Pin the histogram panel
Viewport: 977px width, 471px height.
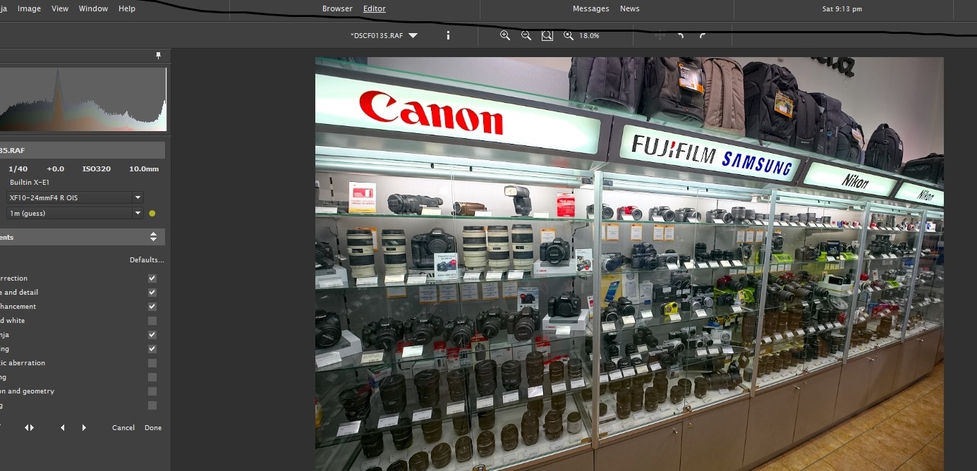coord(159,55)
